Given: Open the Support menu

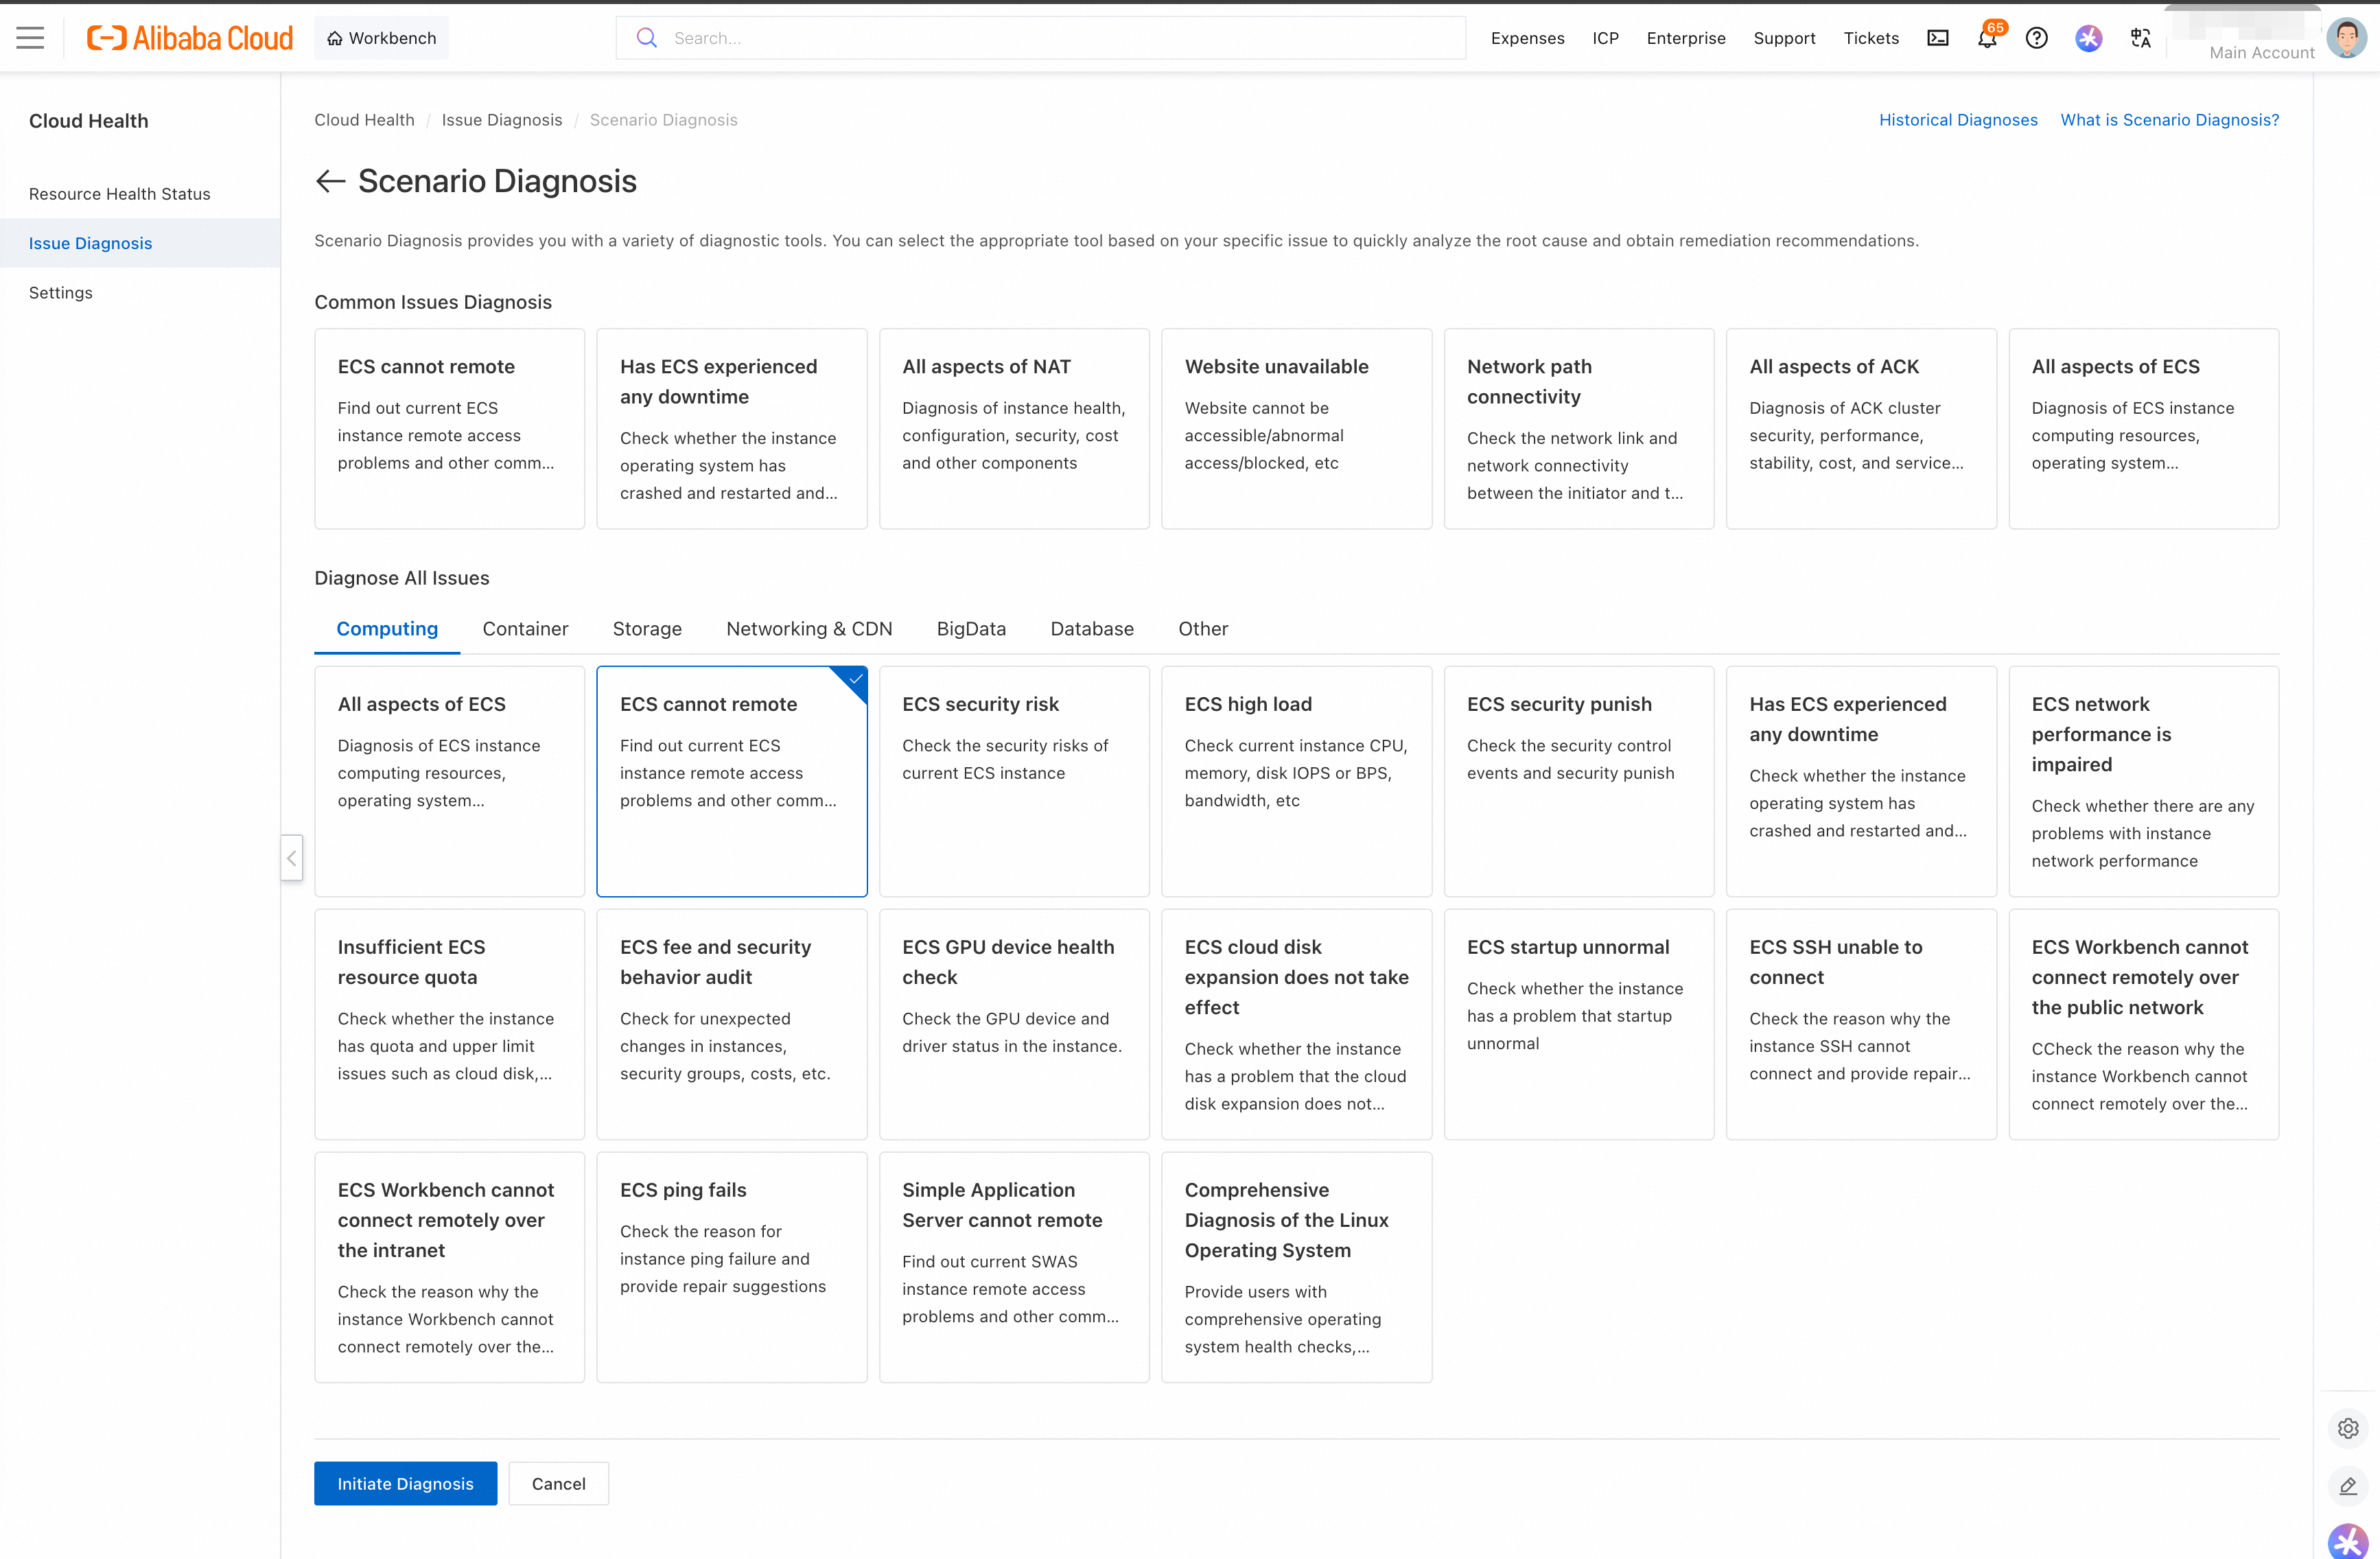Looking at the screenshot, I should tap(1784, 38).
